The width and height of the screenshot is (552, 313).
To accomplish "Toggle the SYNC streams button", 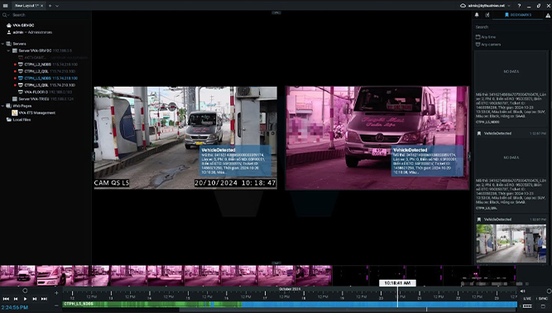I will tap(543, 299).
